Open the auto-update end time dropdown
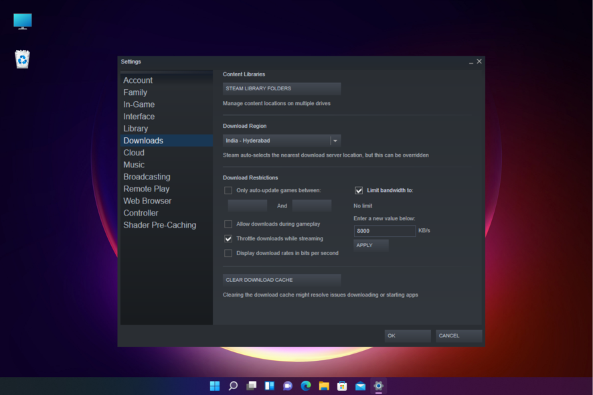Viewport: 593px width, 395px height. (x=312, y=206)
